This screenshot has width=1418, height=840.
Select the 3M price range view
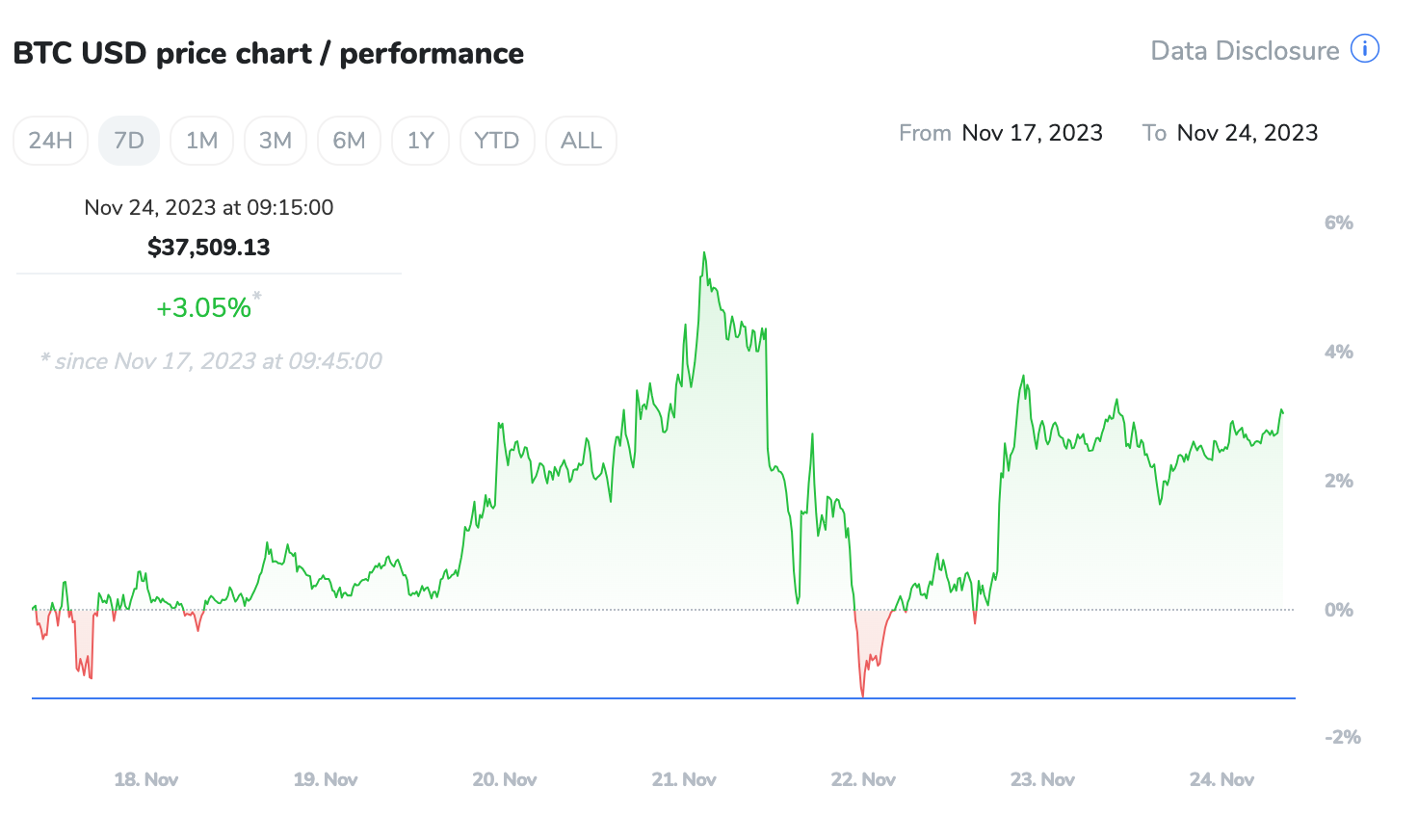click(276, 140)
